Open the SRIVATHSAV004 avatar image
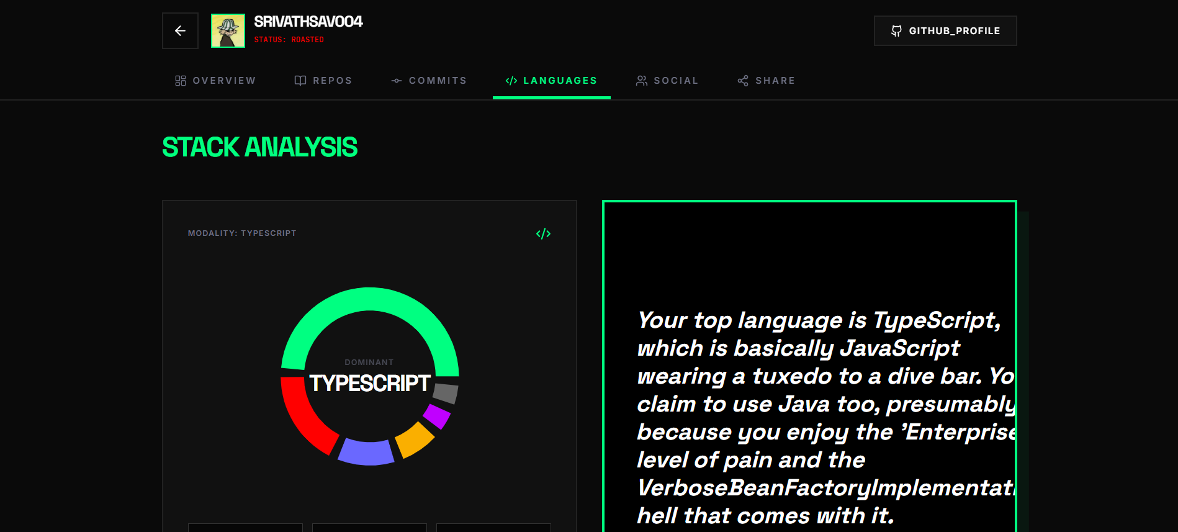The width and height of the screenshot is (1178, 532). (x=228, y=30)
